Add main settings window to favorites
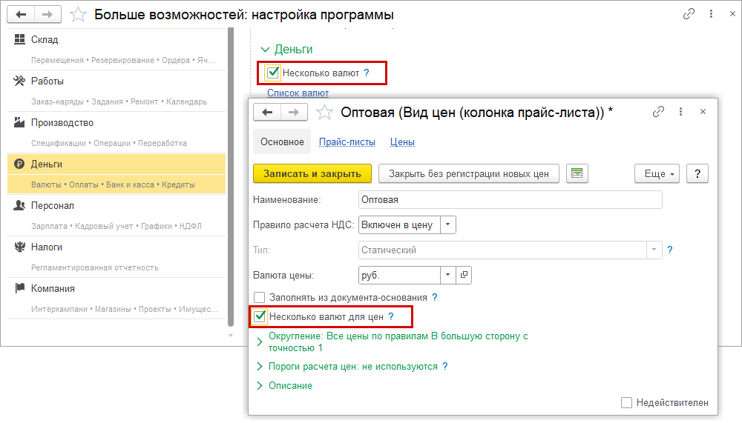The height and width of the screenshot is (423, 742). tap(79, 14)
